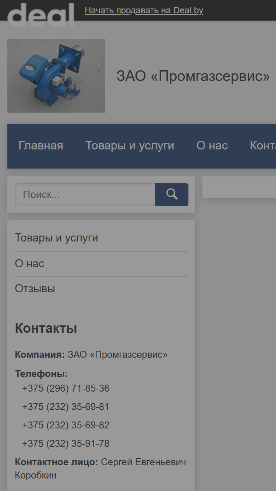Click contact name Сергей Евгеньевич Коробкин
Image resolution: width=276 pixels, height=491 pixels.
100,469
